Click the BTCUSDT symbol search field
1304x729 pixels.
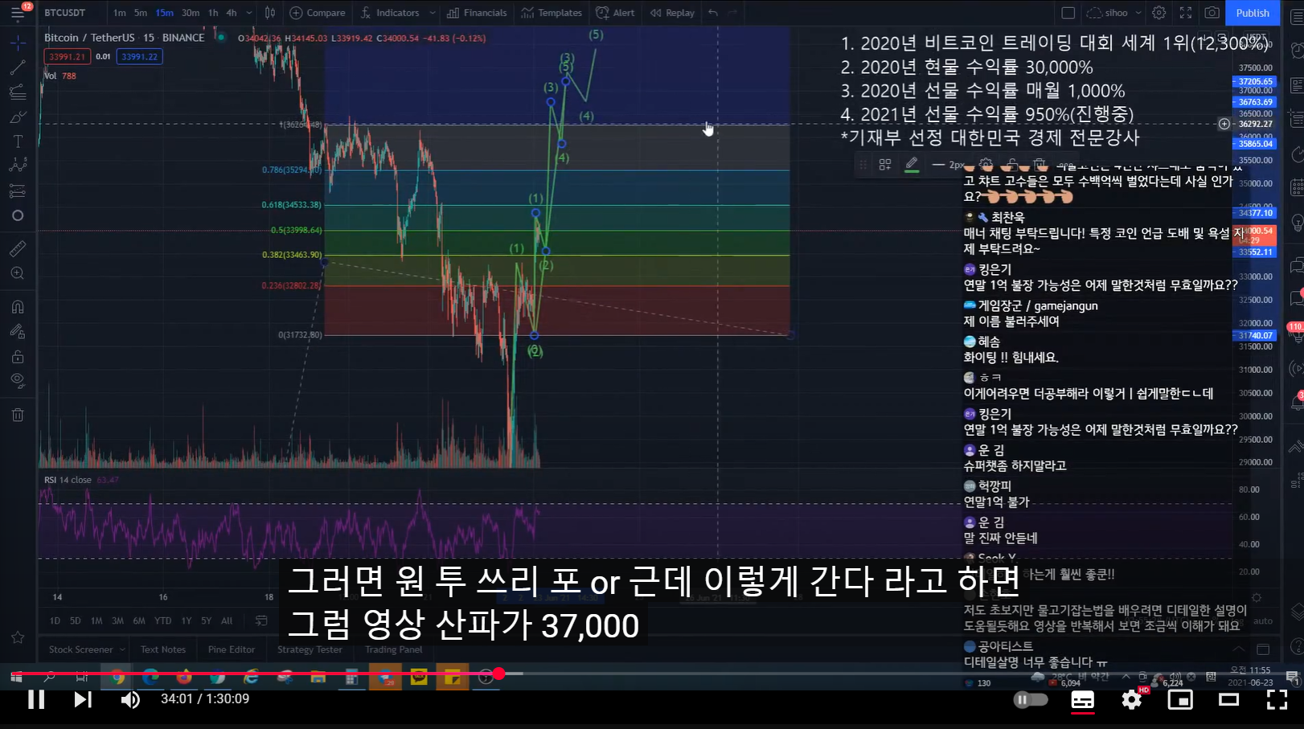pos(65,13)
